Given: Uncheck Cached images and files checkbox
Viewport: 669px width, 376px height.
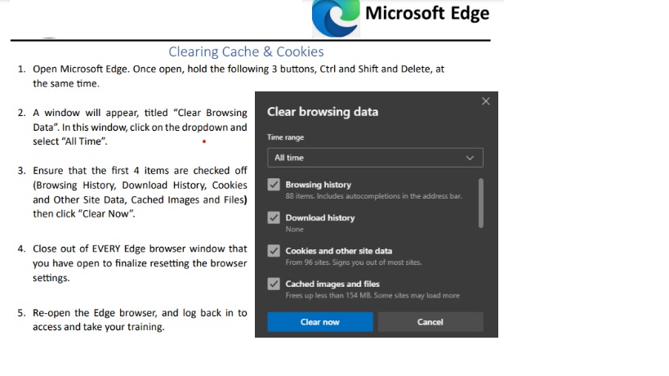Looking at the screenshot, I should pyautogui.click(x=274, y=284).
